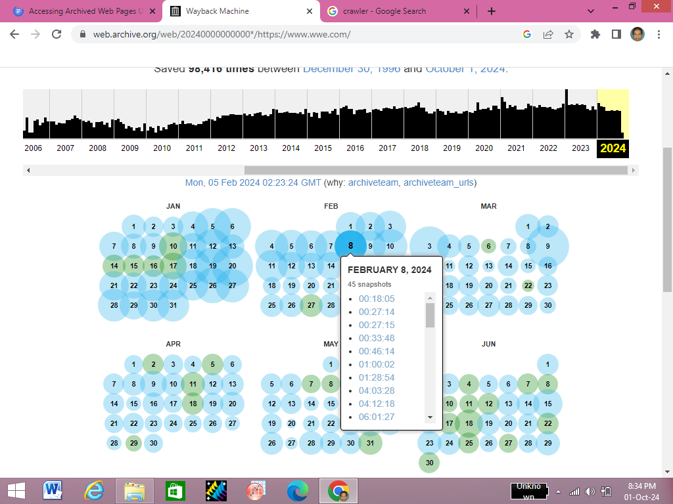Open Microsoft Edge from taskbar
The image size is (673, 504).
click(x=298, y=491)
